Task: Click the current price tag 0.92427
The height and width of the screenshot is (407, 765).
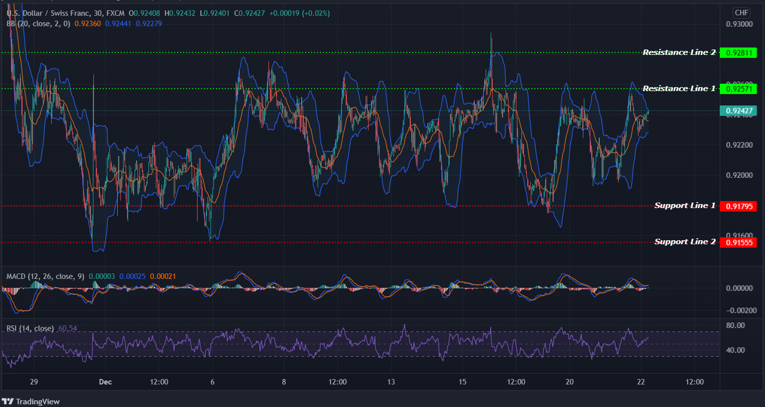Action: click(739, 110)
